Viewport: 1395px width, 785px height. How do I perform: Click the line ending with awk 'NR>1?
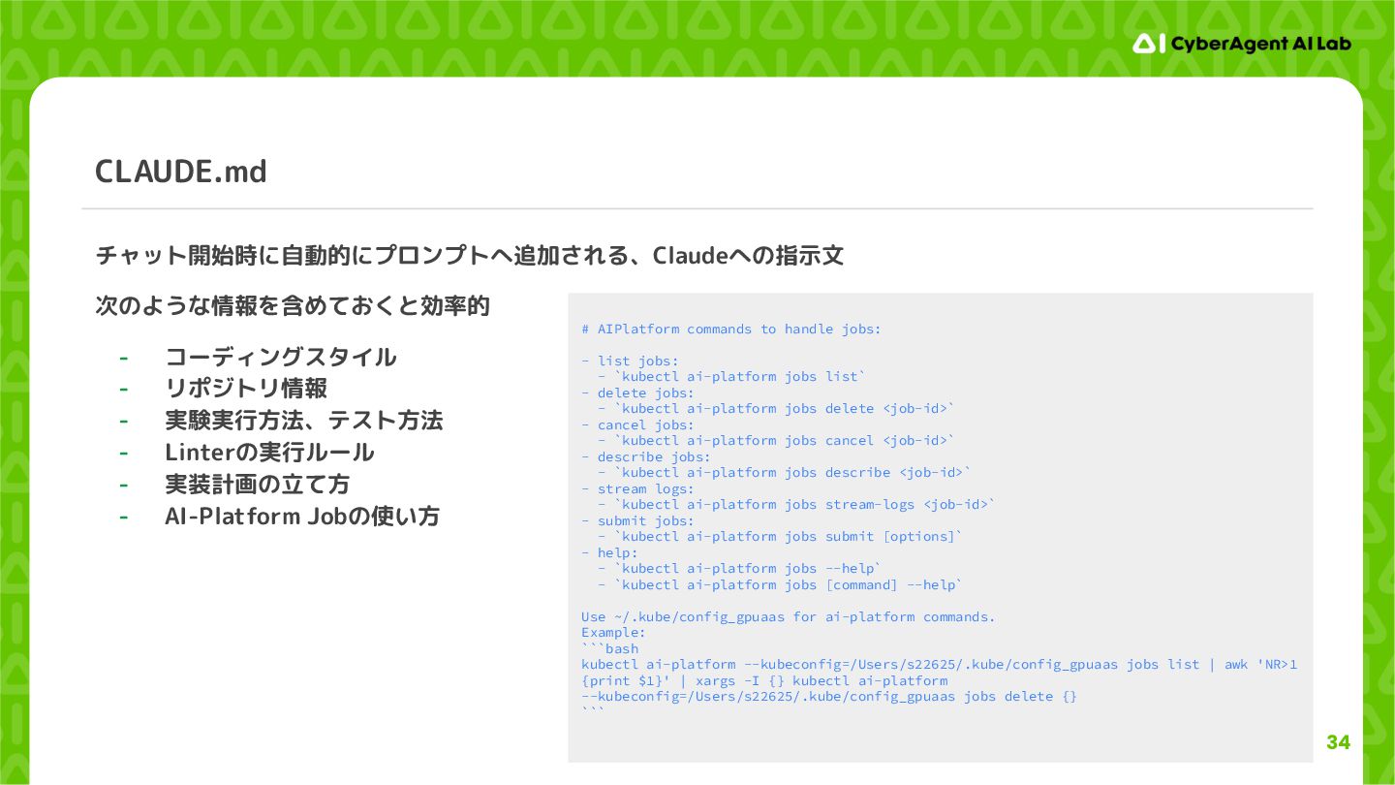939,665
